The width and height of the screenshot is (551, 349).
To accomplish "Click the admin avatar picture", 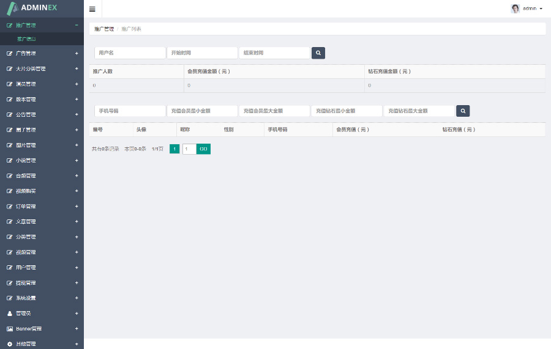I will 515,9.
